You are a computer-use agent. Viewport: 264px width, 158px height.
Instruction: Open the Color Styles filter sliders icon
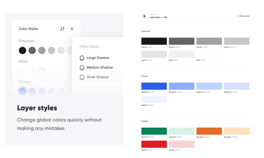(x=62, y=29)
